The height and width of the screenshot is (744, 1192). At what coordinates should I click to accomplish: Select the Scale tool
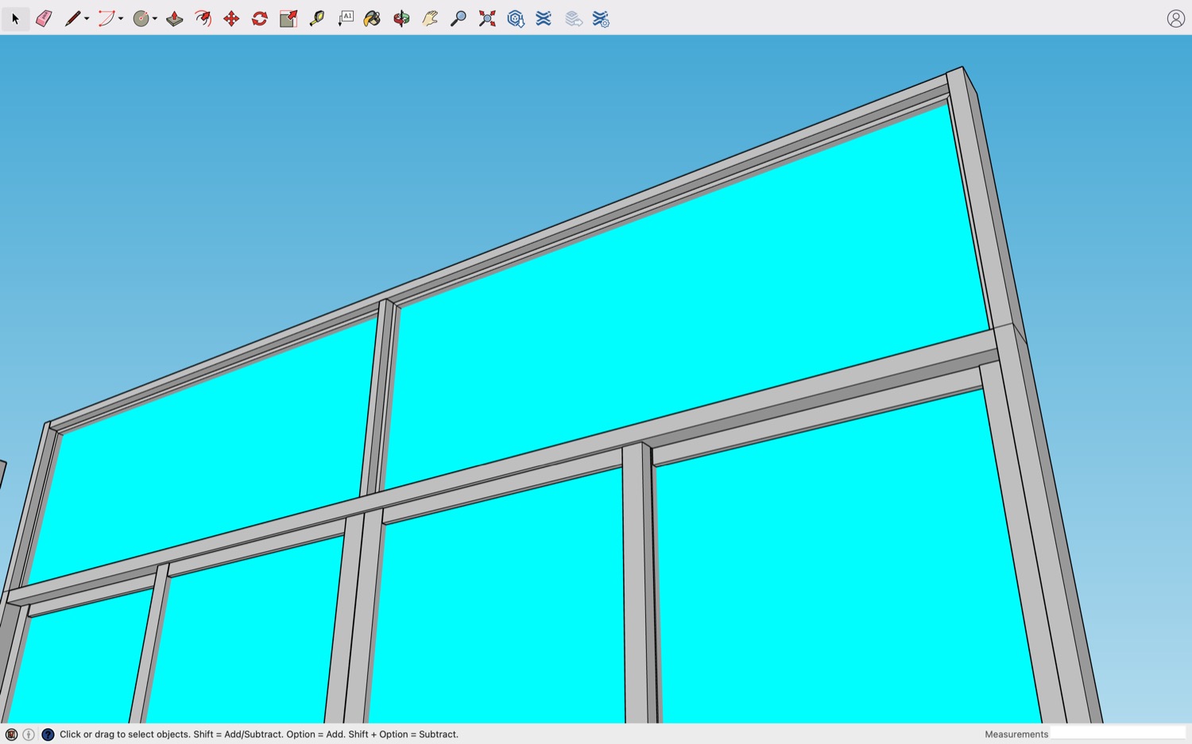click(288, 18)
